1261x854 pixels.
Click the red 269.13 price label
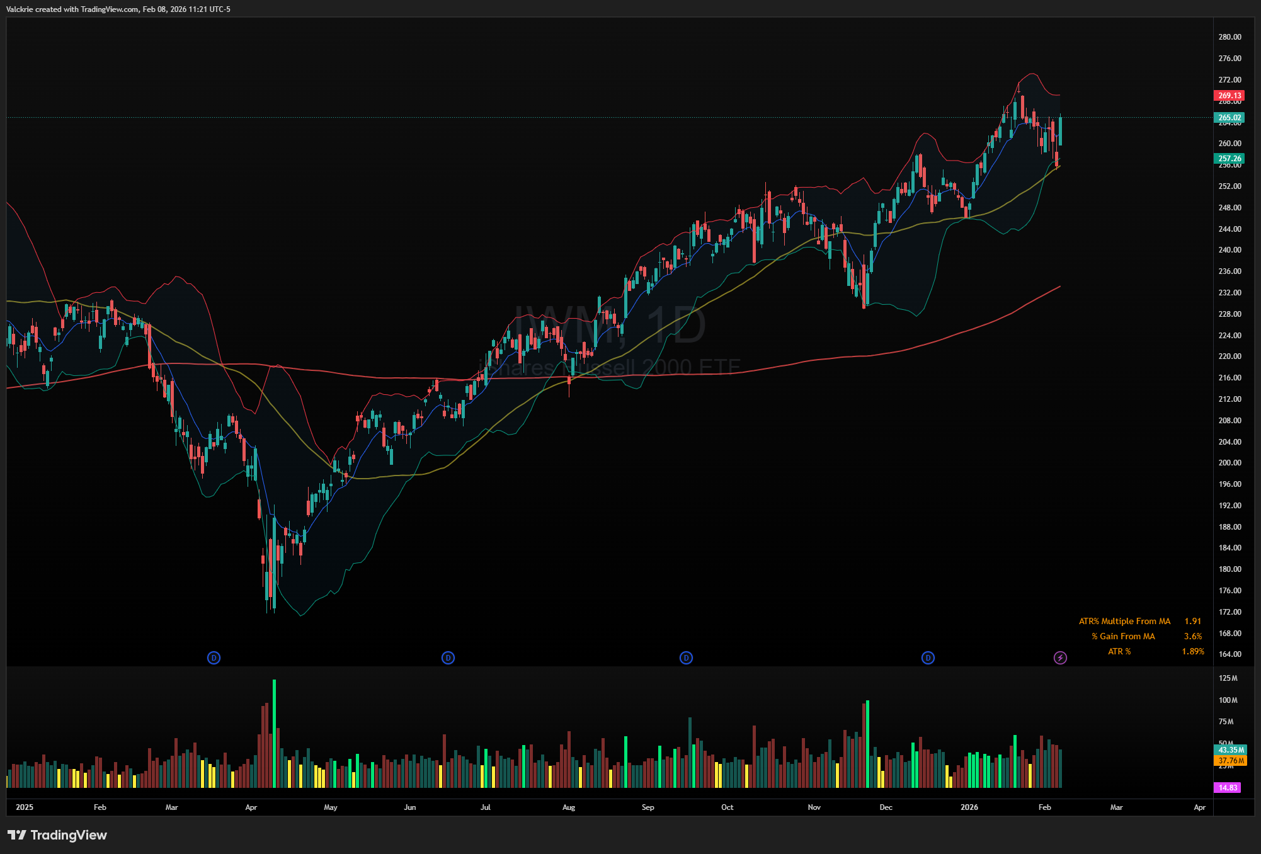(x=1229, y=96)
